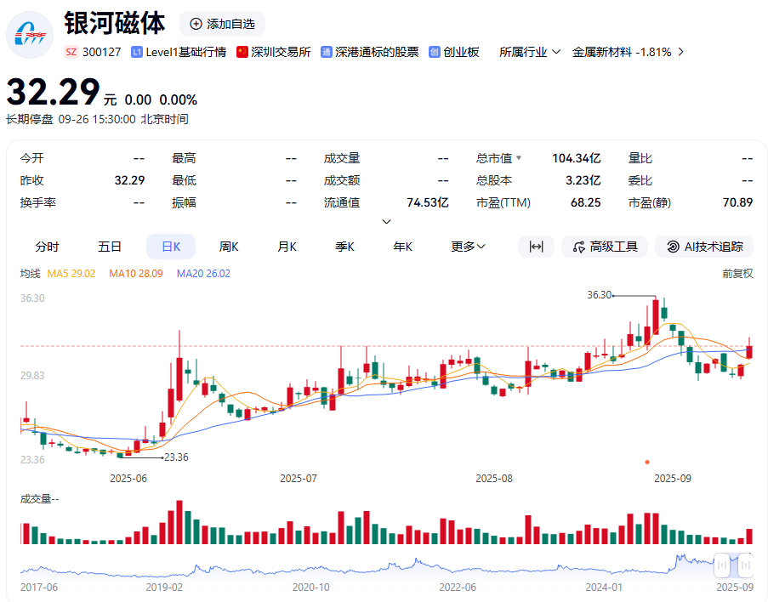Click the 银河磁体 company logo
Viewport: 768px width, 602px height.
click(30, 35)
